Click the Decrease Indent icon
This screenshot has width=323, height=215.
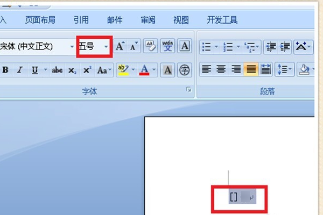click(x=271, y=47)
